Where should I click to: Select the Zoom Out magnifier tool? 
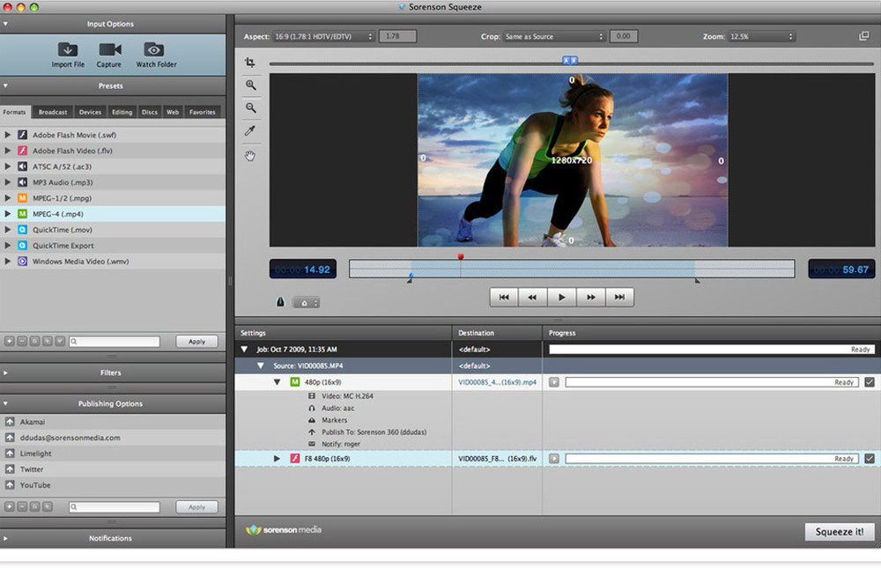(250, 107)
